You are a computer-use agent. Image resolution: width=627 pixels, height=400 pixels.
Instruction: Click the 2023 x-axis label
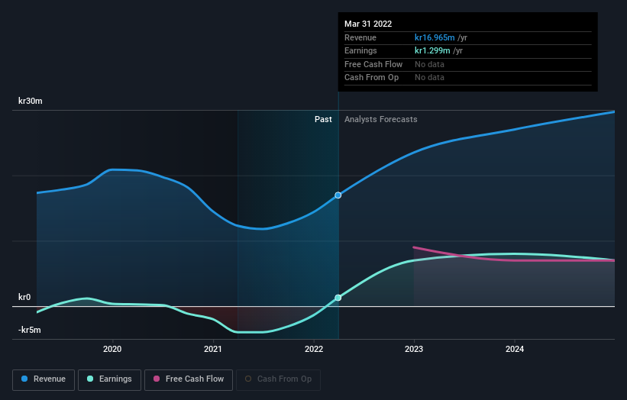coord(414,349)
